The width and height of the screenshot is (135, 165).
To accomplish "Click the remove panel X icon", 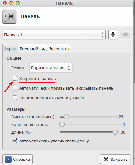I will [125, 34].
